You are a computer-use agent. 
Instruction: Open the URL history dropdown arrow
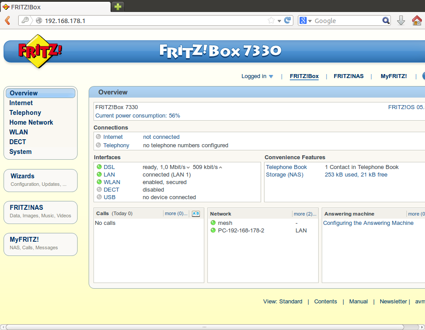[x=279, y=21]
